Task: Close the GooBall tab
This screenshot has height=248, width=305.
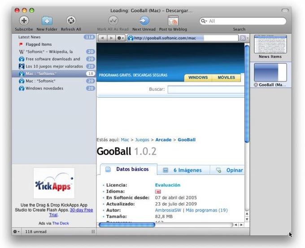Action: (256, 85)
